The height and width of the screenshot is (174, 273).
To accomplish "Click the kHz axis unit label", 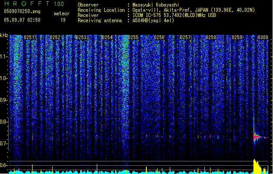I will point(4,35).
